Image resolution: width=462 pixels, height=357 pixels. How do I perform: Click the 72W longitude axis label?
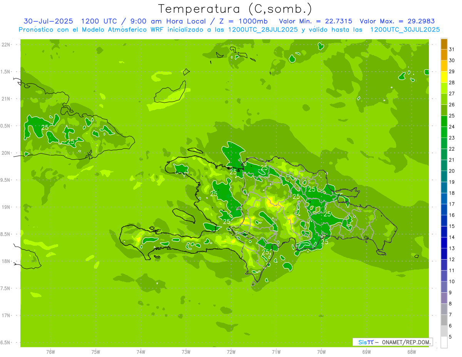[231, 352]
